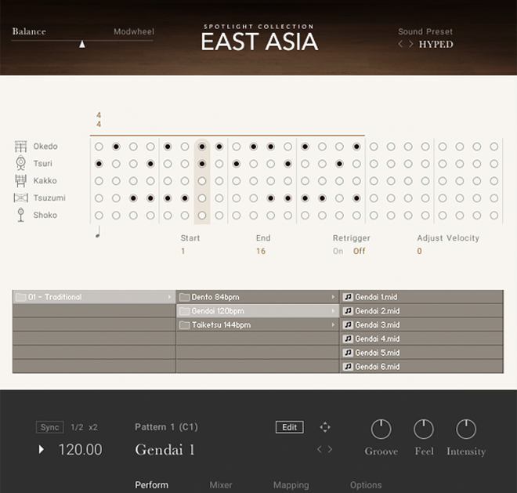Click the Gendai 1.mid file icon
This screenshot has height=493, width=517.
(x=348, y=297)
